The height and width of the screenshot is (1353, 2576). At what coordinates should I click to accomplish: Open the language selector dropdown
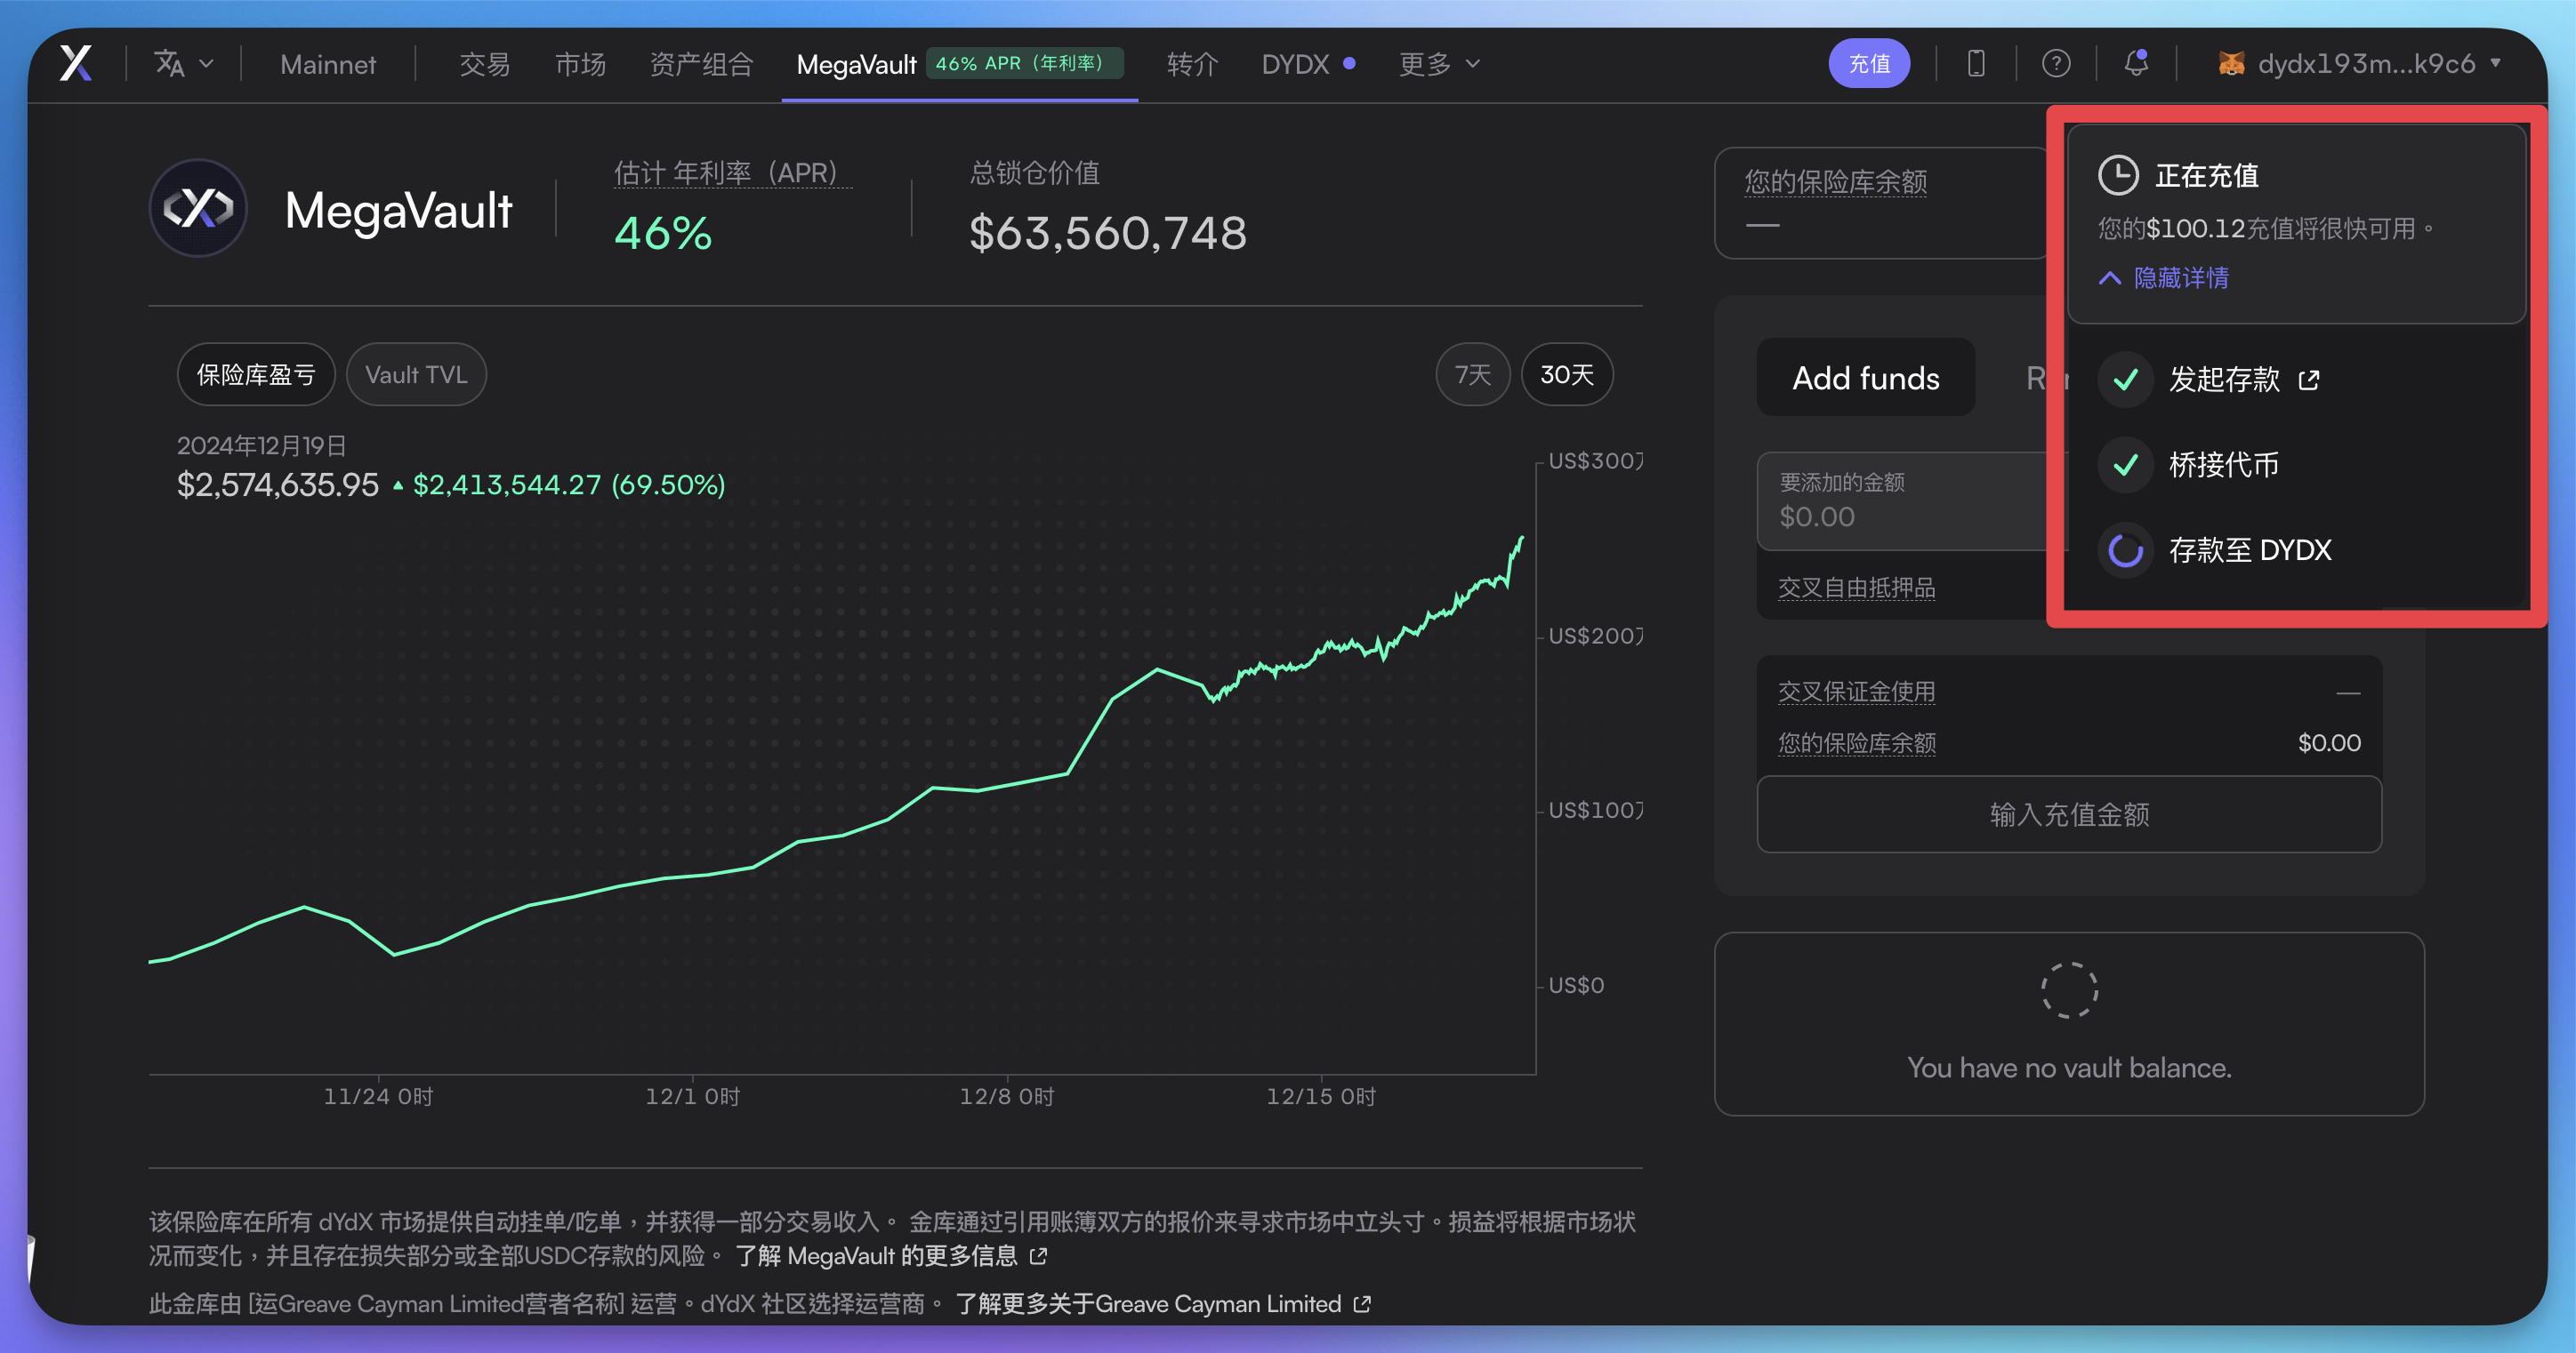(x=184, y=64)
